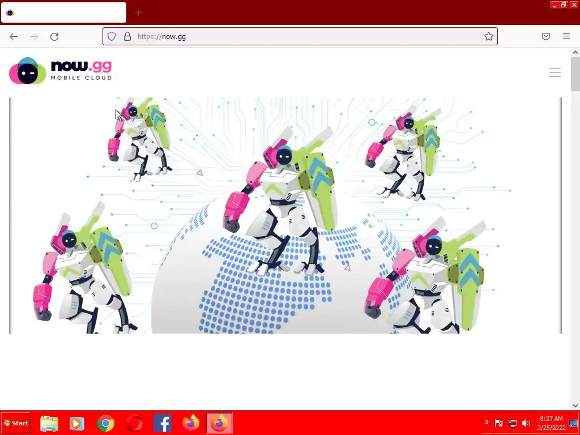Open the pink hamburger site menu
The height and width of the screenshot is (435, 580).
pos(555,72)
